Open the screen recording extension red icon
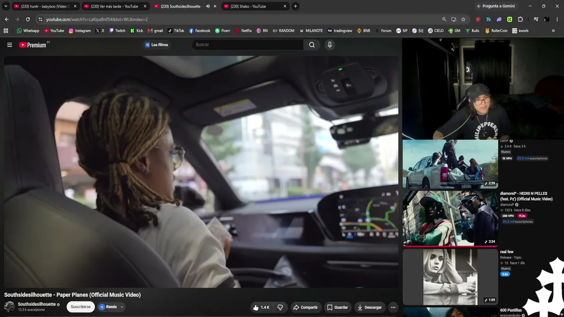This screenshot has height=317, width=564. 478,19
